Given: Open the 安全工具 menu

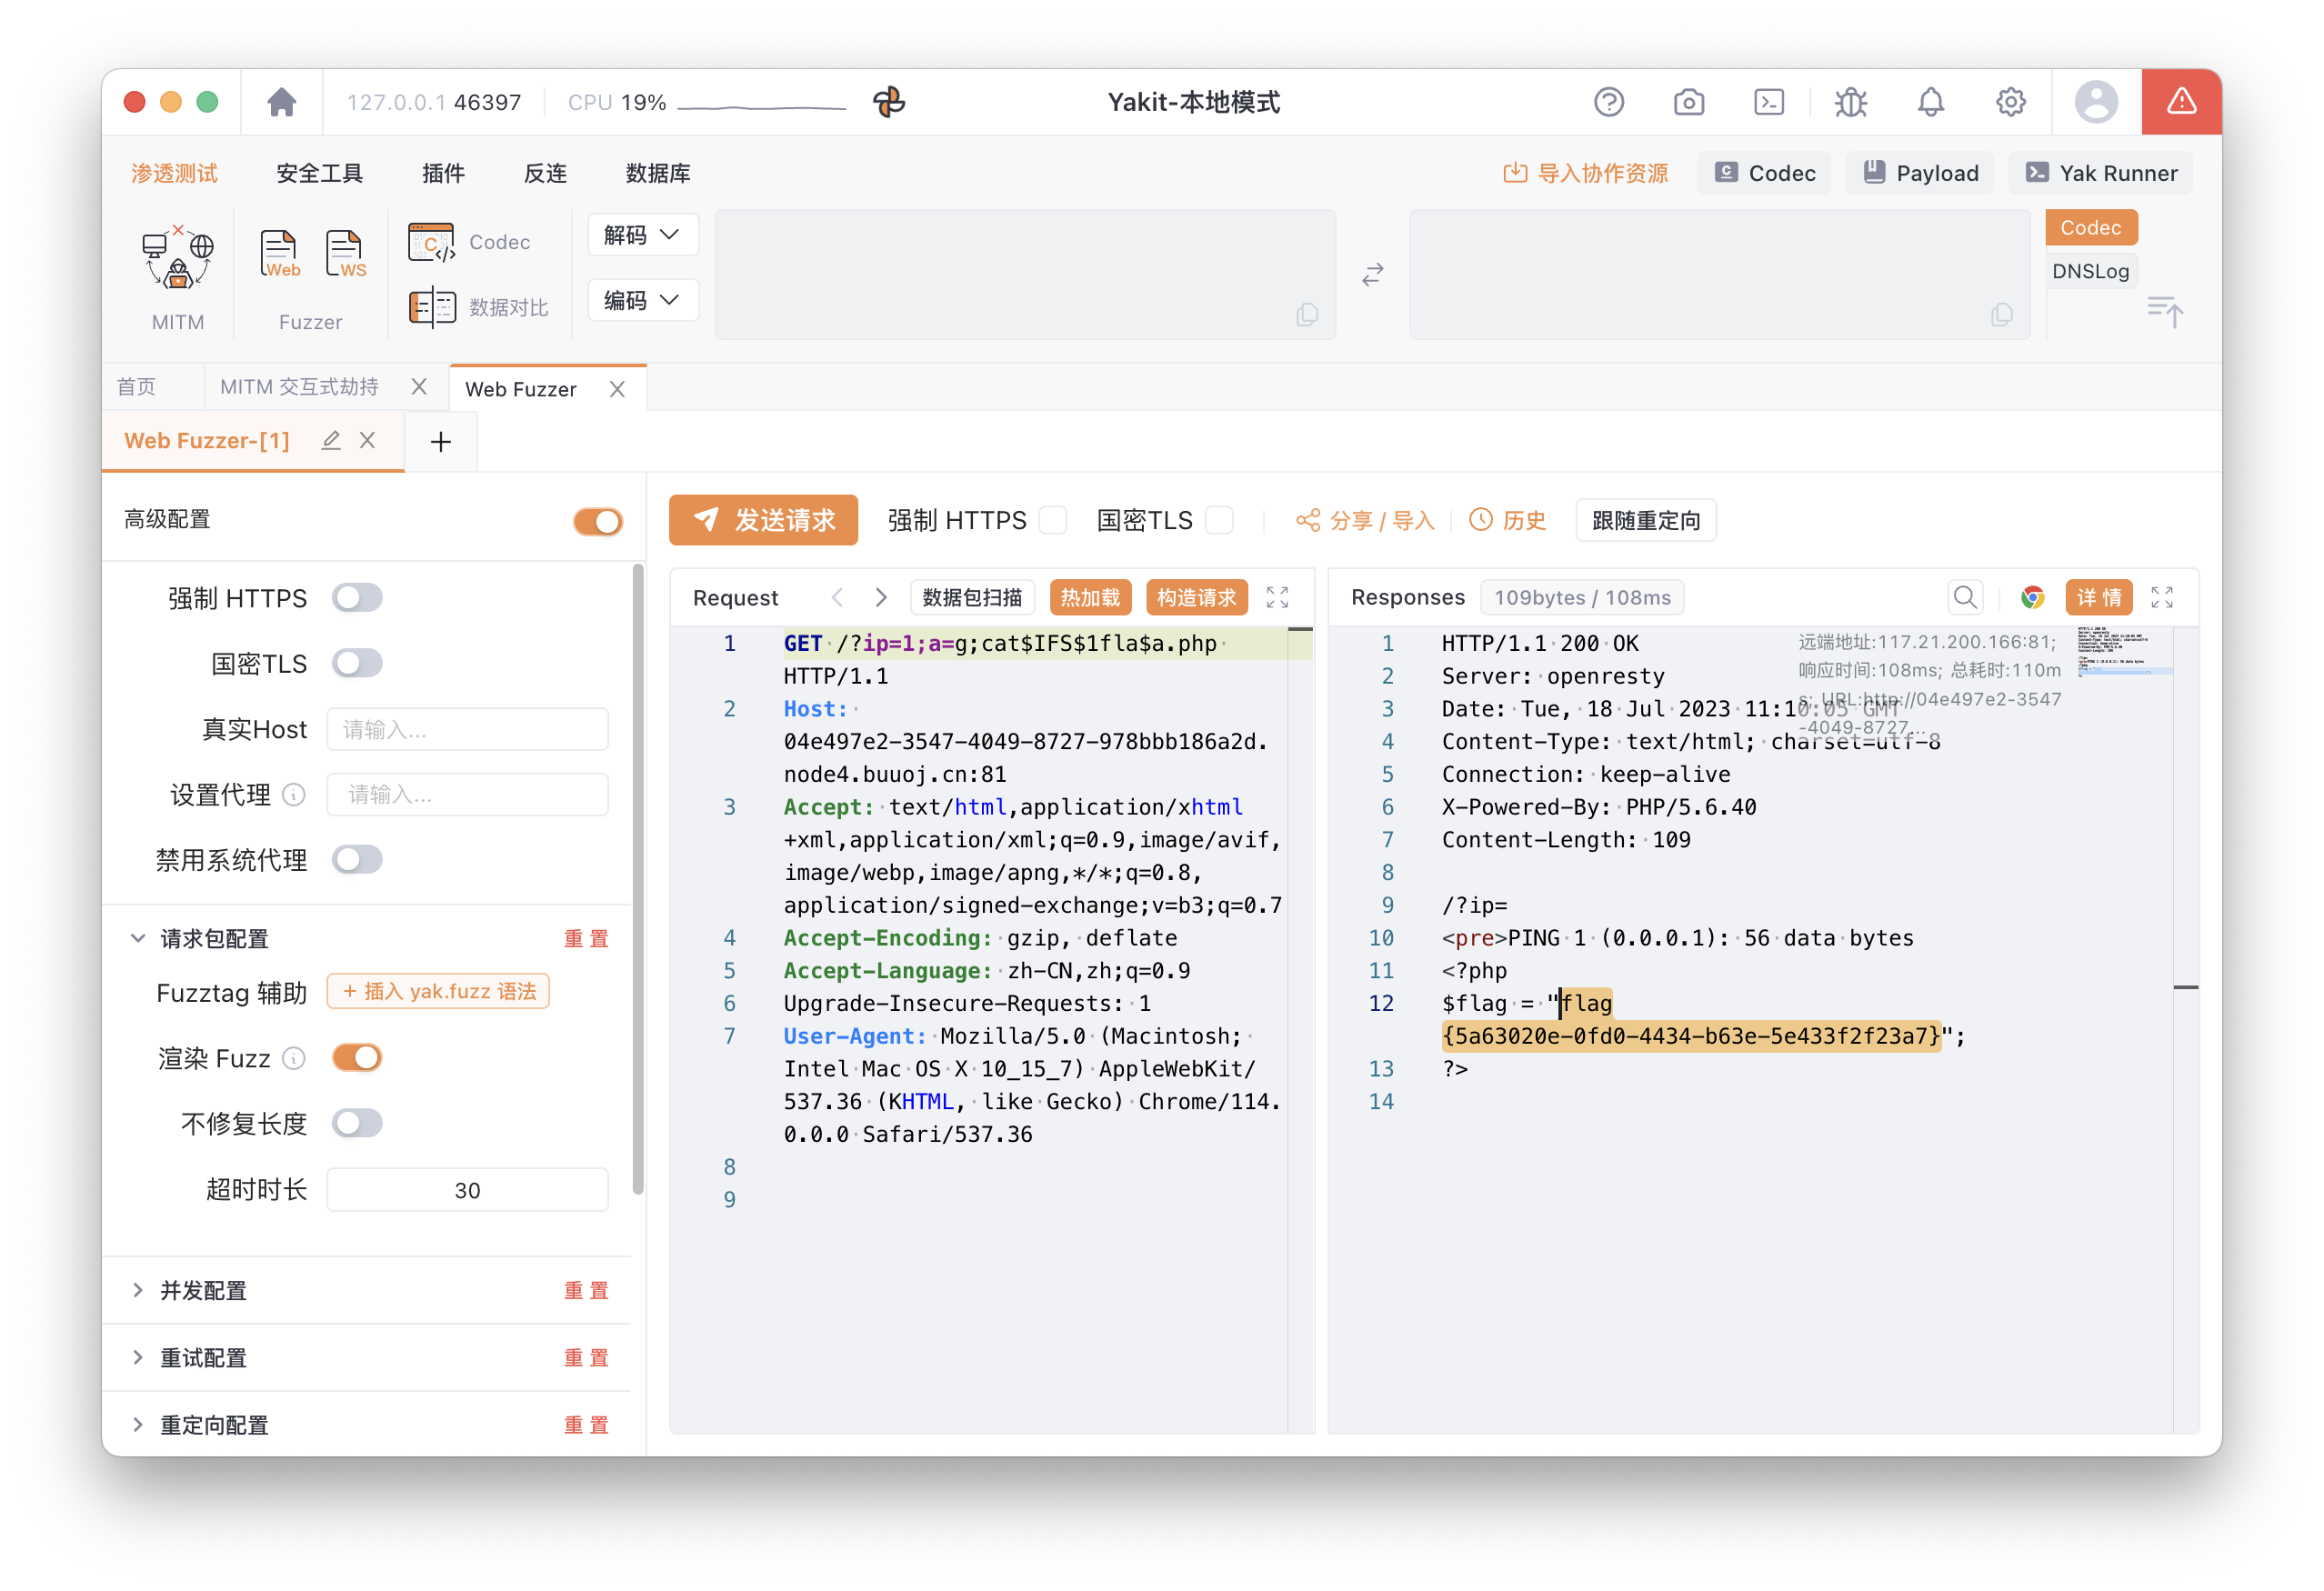Looking at the screenshot, I should click(x=319, y=173).
